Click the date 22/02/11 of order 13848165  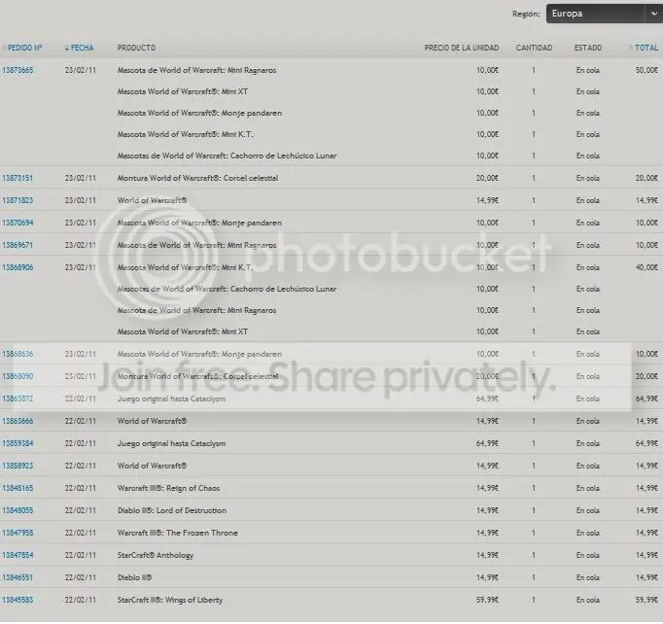point(81,488)
